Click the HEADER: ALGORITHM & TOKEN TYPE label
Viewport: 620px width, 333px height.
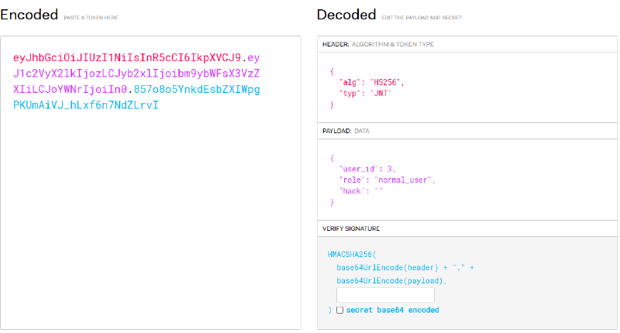[x=378, y=44]
